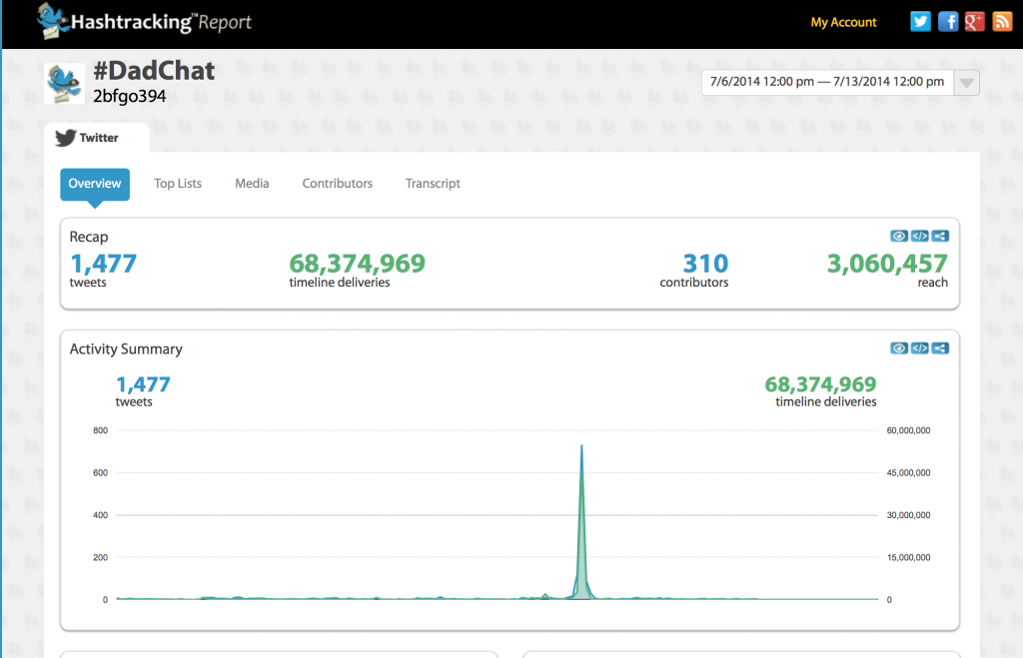Screen dimensions: 1023x658
Task: Click Activity Summary 68,374,969 timeline deliveries value
Action: point(820,384)
